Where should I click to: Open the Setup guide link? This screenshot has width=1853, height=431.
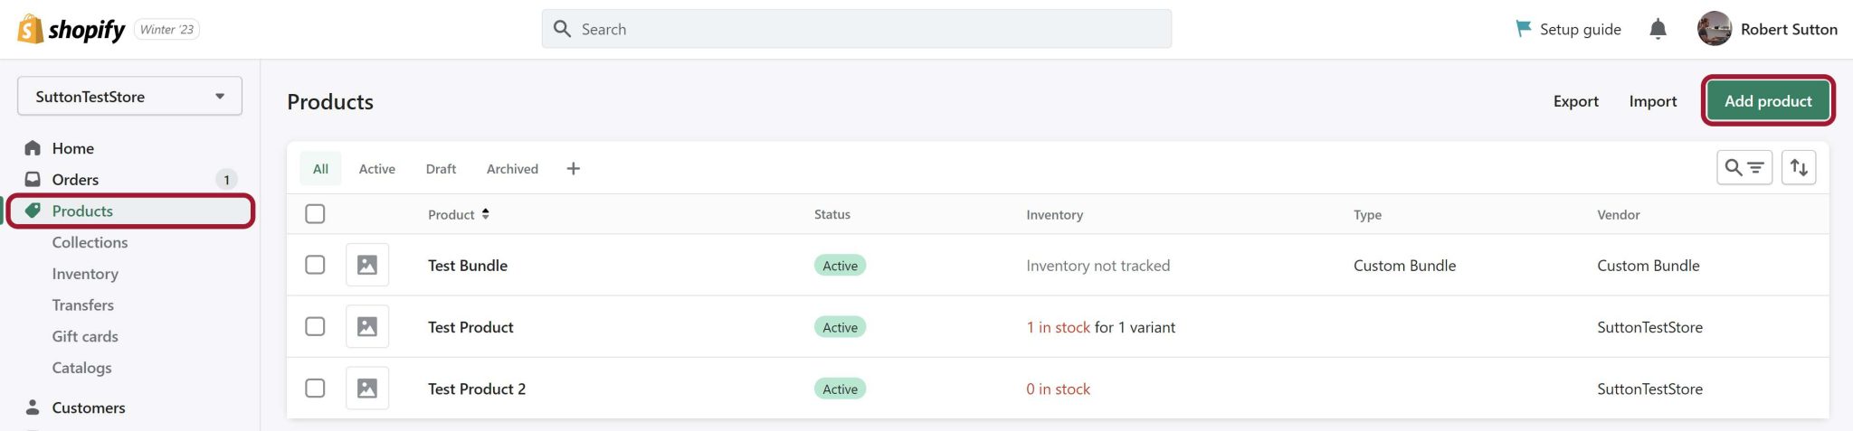point(1580,29)
